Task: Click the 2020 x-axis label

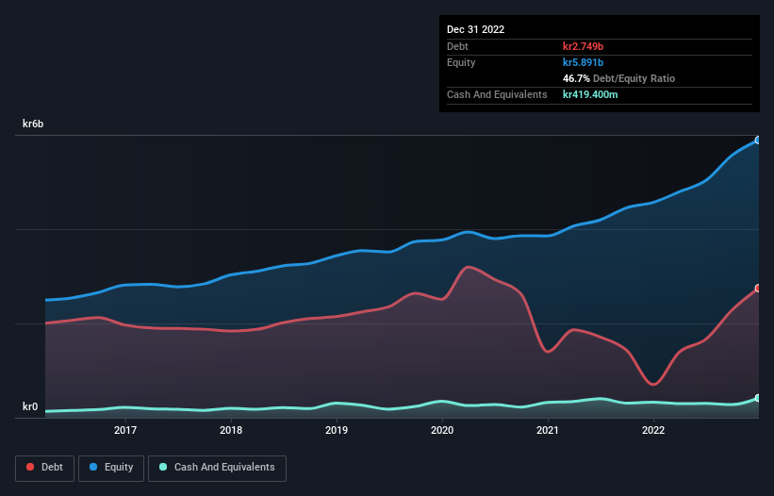Action: pyautogui.click(x=442, y=430)
